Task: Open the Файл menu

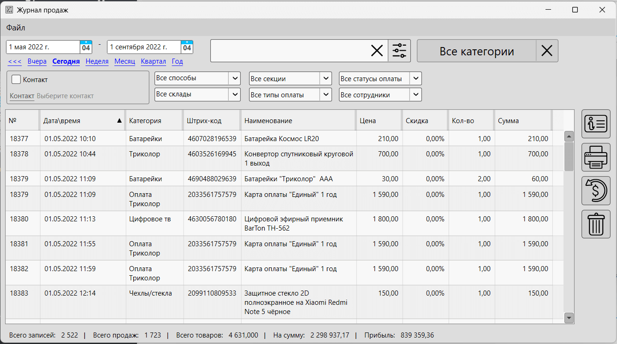Action: coord(16,28)
